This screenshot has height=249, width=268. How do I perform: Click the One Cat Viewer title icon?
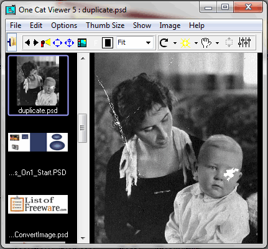pos(11,10)
